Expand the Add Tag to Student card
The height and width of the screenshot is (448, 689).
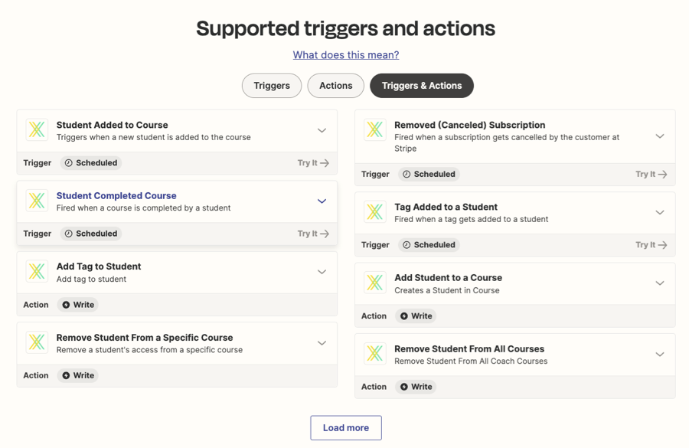pos(322,272)
